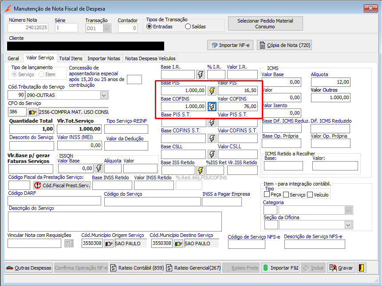
Task: Click Base PIS value field
Action: 183,91
